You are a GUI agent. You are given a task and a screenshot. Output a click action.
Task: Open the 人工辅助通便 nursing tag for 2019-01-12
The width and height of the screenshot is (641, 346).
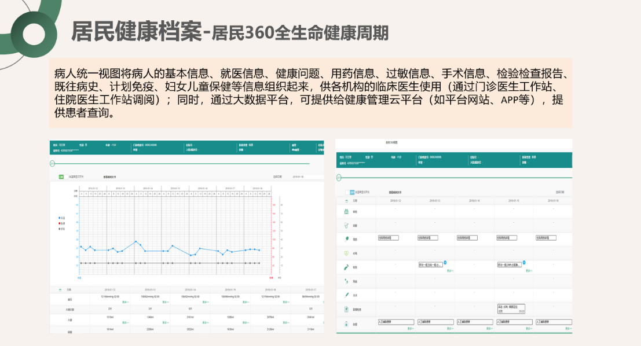(x=396, y=322)
